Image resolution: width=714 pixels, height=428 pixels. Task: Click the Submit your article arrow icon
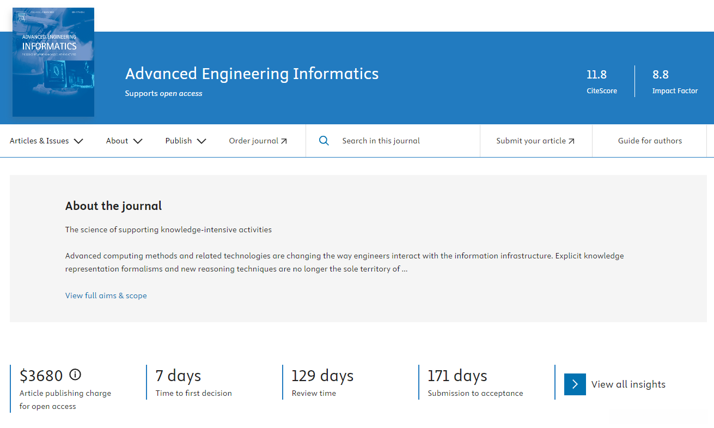(x=571, y=141)
